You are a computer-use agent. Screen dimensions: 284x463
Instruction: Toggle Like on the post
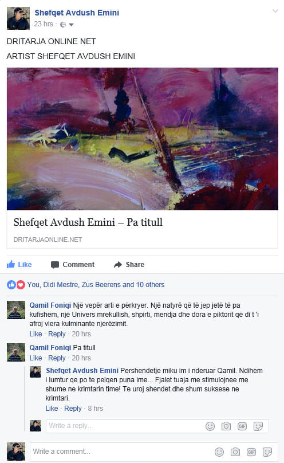(19, 264)
